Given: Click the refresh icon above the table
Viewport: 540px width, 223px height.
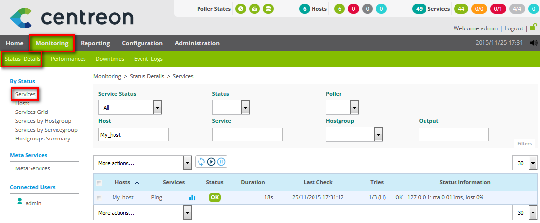Looking at the screenshot, I should click(201, 162).
